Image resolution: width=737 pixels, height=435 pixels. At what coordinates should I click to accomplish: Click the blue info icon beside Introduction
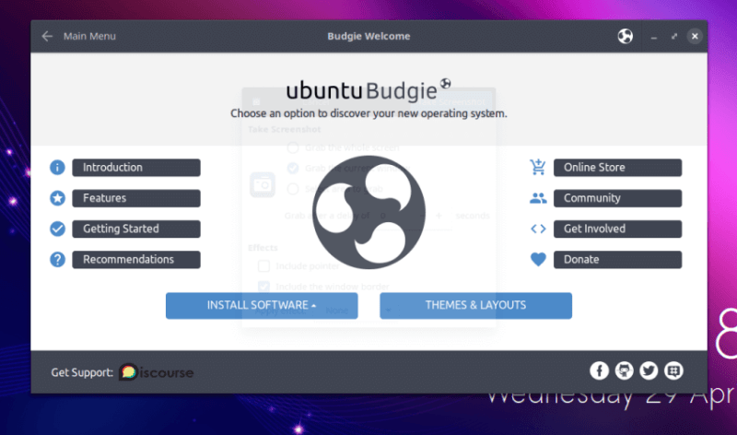click(x=57, y=167)
